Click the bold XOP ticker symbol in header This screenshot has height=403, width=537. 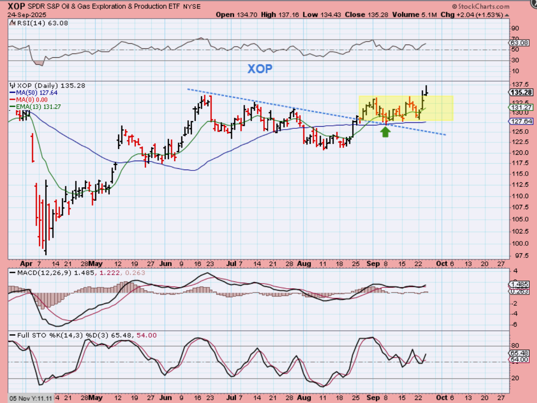pyautogui.click(x=16, y=6)
